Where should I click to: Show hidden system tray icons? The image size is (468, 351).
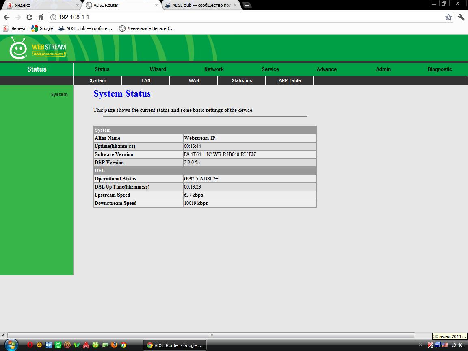point(420,345)
